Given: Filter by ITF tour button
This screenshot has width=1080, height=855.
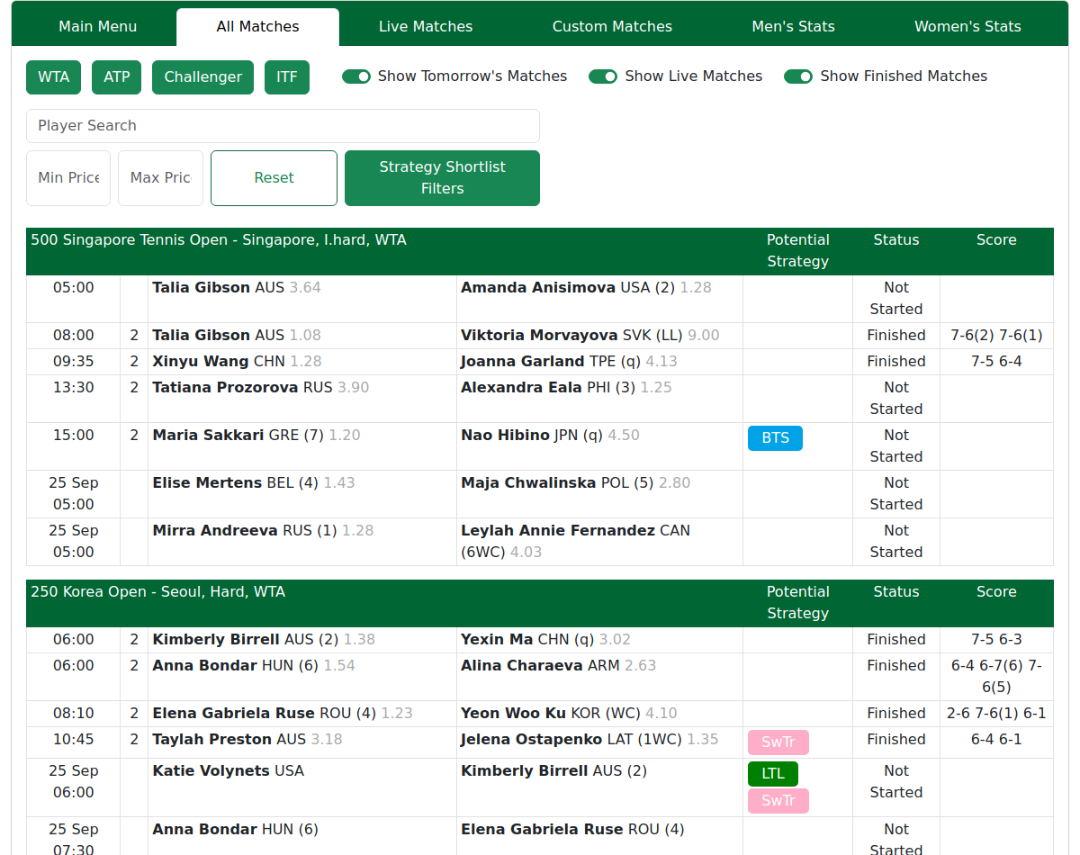Looking at the screenshot, I should [x=287, y=77].
